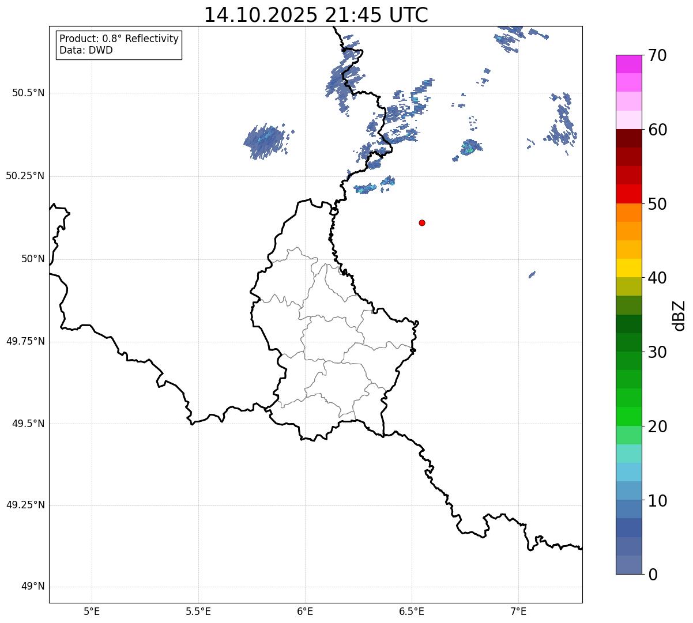
Task: Click the 50.5°N latitude label
Action: click(28, 93)
